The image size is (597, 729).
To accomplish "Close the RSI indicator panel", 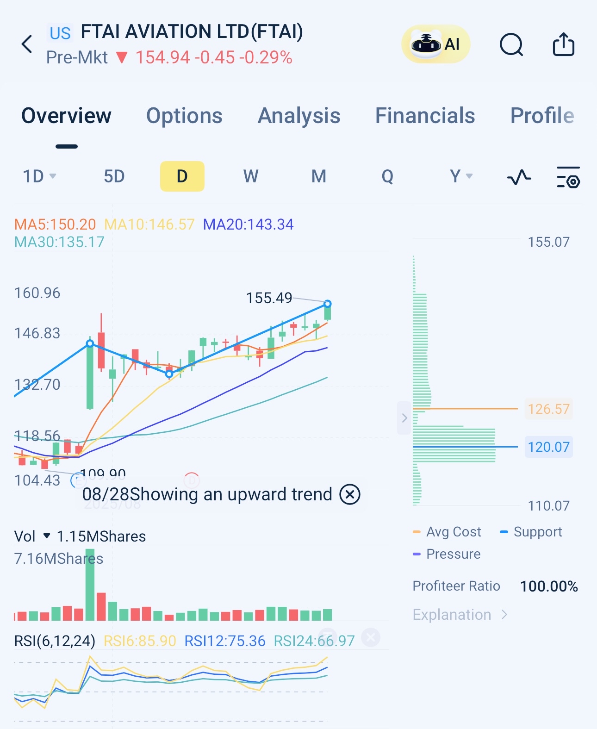I will coord(371,637).
